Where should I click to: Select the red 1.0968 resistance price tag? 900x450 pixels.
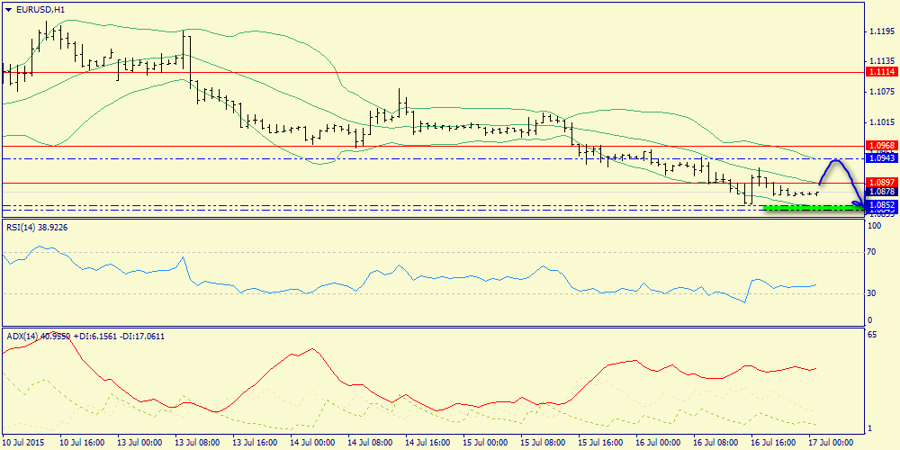pos(880,145)
